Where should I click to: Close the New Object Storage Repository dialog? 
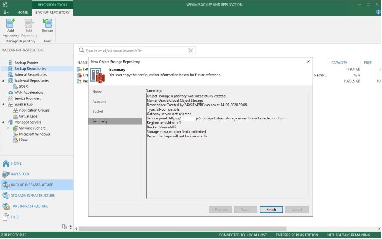pyautogui.click(x=308, y=61)
